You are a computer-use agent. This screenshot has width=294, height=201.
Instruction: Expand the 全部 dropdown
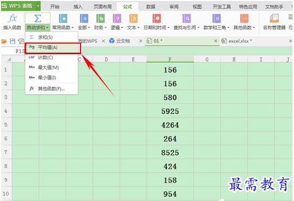click(x=89, y=28)
